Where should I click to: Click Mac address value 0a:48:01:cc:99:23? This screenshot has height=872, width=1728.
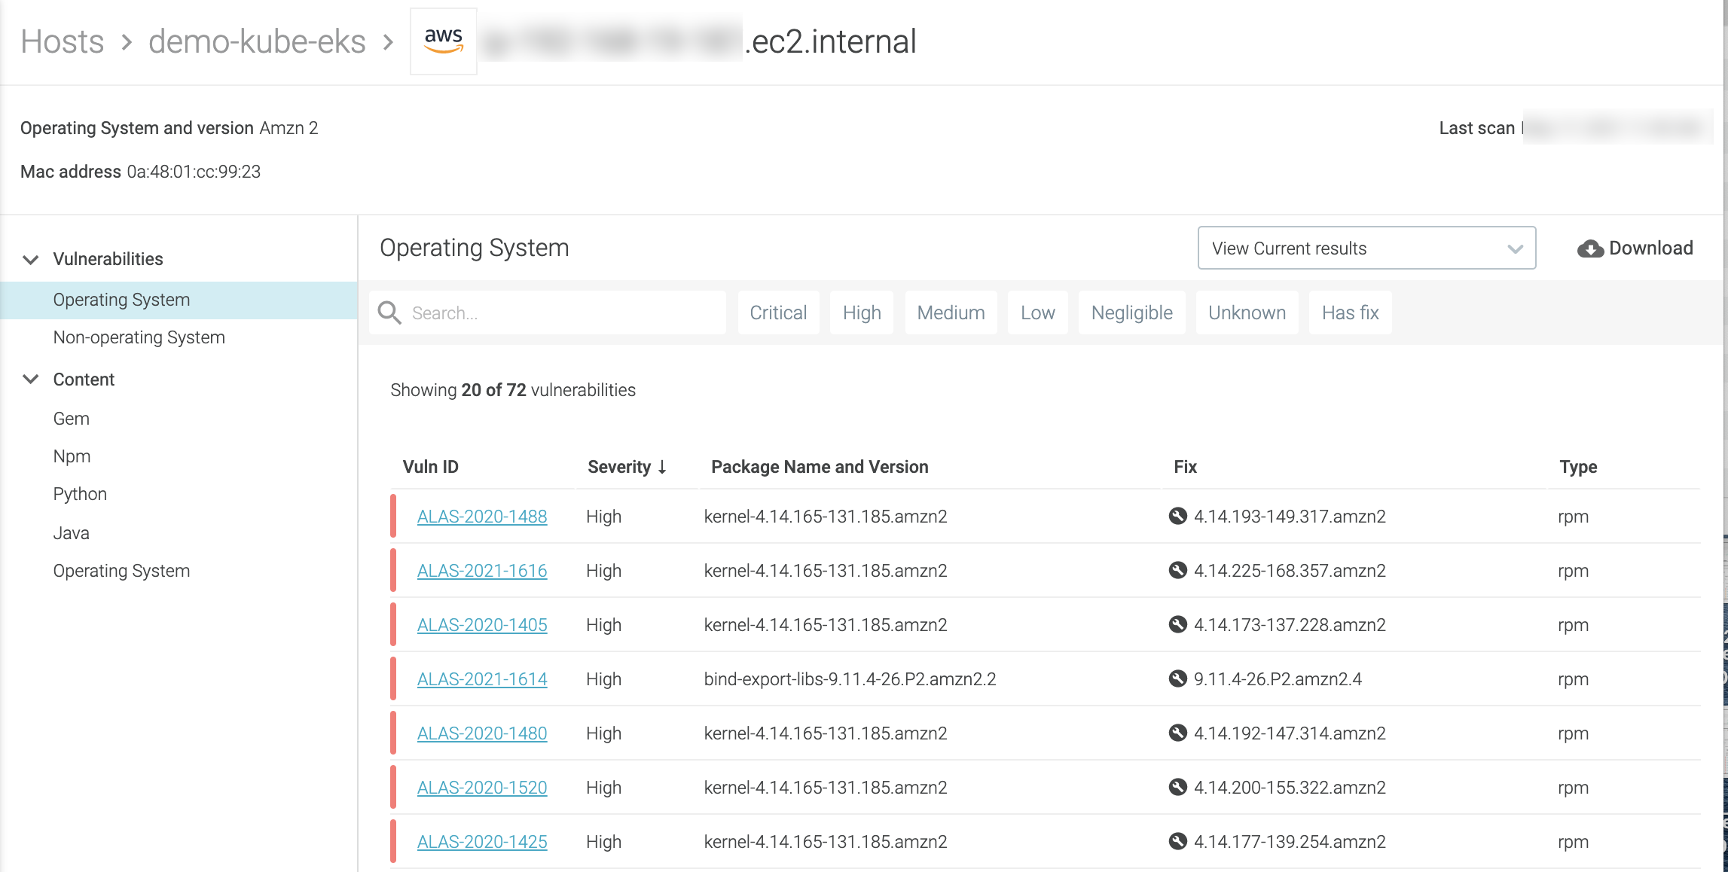point(194,172)
